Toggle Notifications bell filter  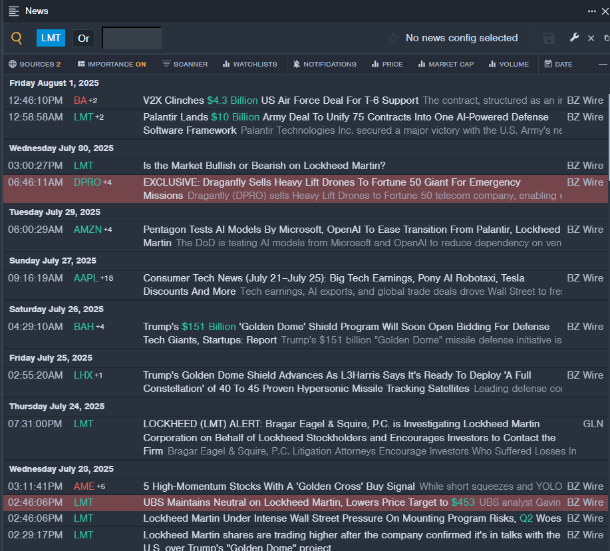[325, 64]
